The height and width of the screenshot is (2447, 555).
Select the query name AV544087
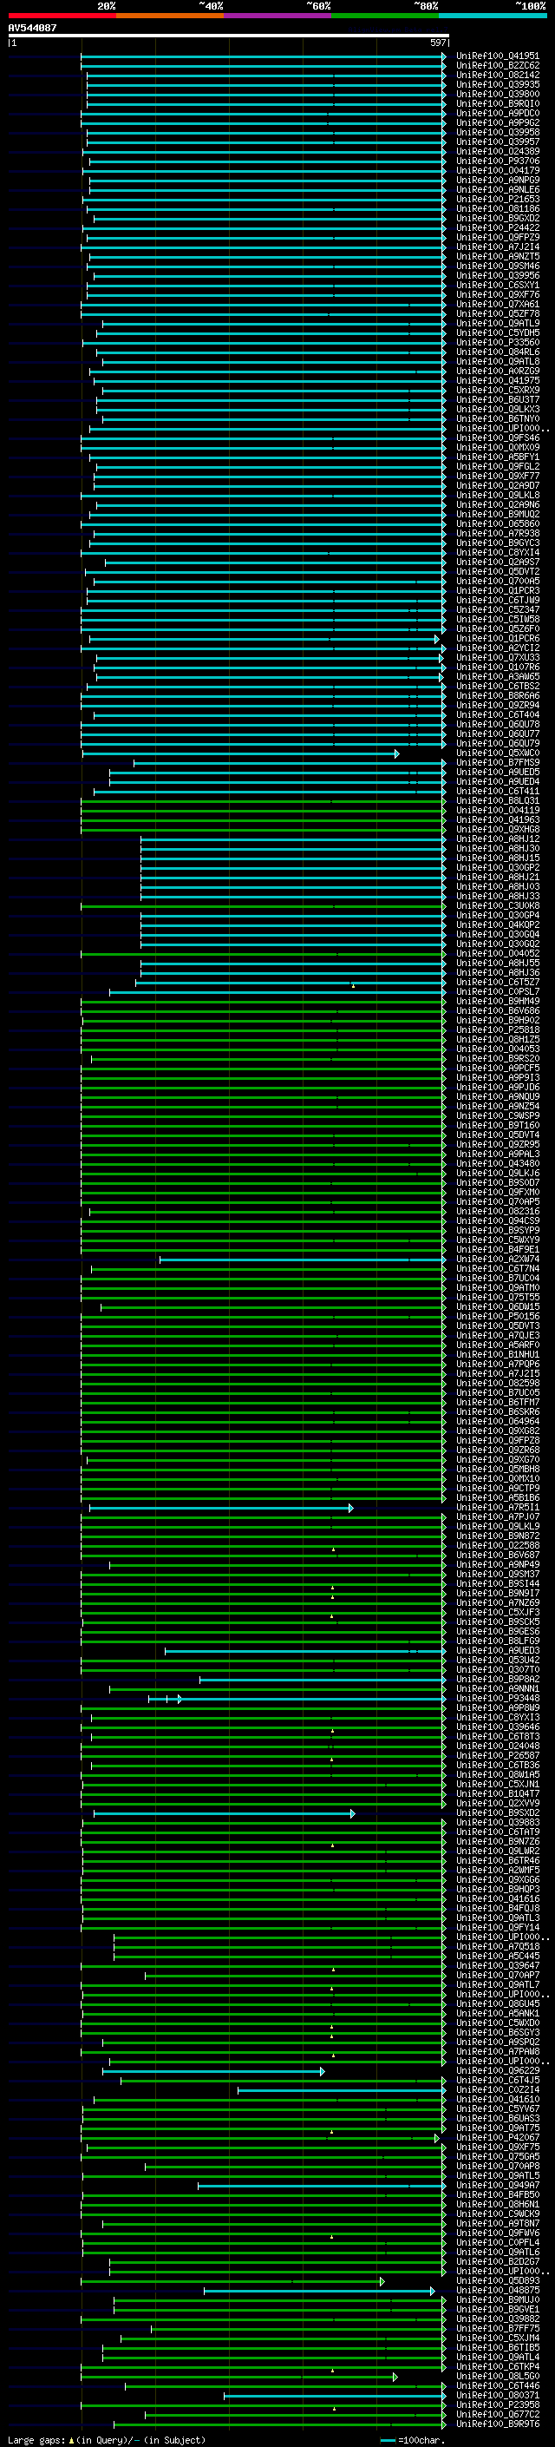point(32,28)
